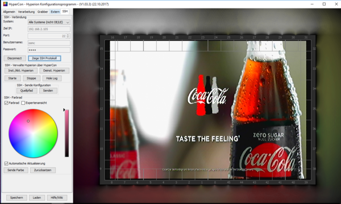Viewport: 341px width, 204px height.
Task: Select the Grabber tab
Action: [x=43, y=12]
